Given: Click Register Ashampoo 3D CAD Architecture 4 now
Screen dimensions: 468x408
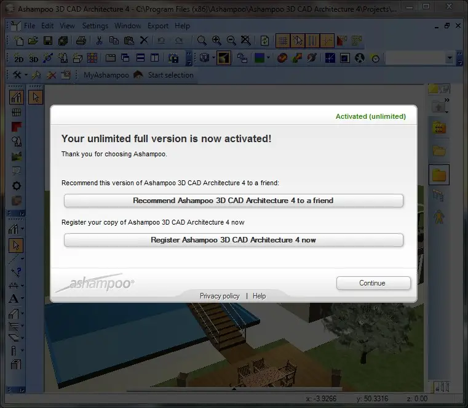Looking at the screenshot, I should click(234, 240).
